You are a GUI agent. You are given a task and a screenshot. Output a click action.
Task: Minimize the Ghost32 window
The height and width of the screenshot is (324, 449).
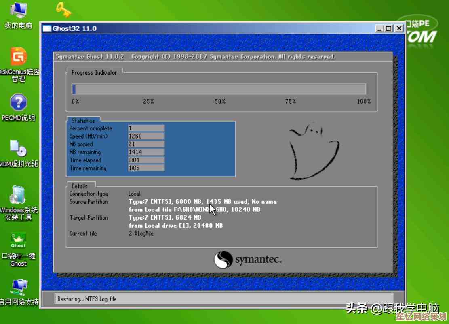click(x=379, y=28)
